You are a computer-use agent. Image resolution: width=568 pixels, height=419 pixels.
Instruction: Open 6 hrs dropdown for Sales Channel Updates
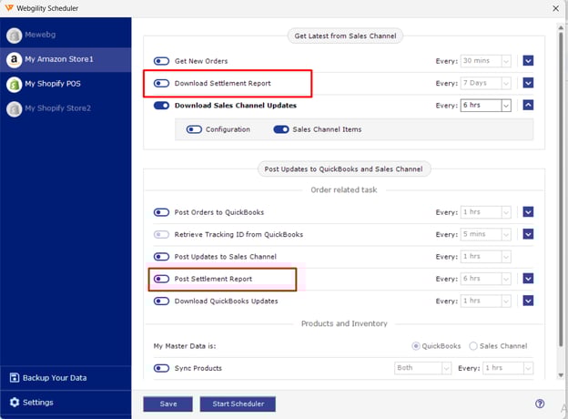tap(486, 105)
